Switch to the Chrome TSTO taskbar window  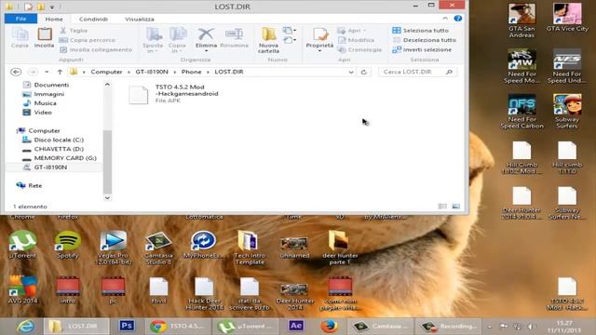tap(178, 327)
